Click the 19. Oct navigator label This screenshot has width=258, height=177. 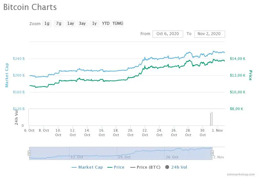click(x=124, y=157)
